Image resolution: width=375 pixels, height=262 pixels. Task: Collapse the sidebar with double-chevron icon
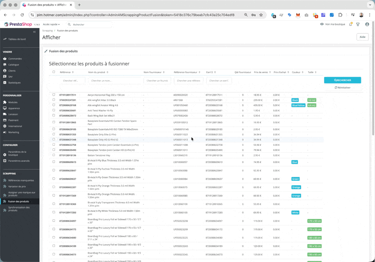coord(34,32)
